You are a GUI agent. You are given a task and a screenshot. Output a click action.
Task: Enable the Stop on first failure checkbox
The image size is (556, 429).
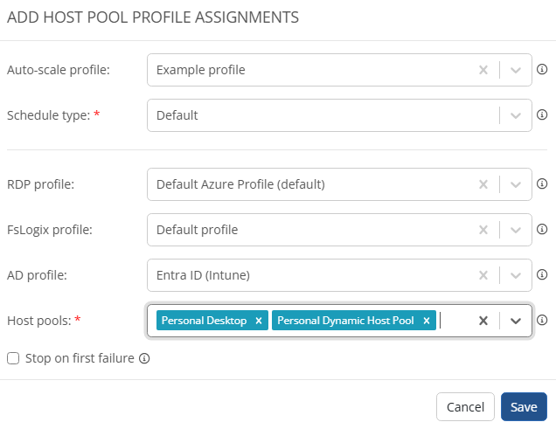tap(13, 358)
